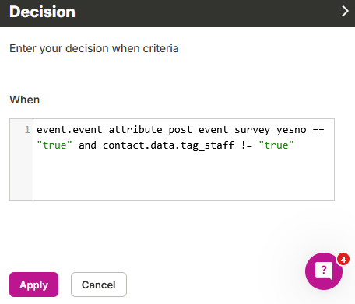Place cursor in event_attribute_post_event_survey_yesno expression
The width and height of the screenshot is (355, 304).
click(x=171, y=130)
